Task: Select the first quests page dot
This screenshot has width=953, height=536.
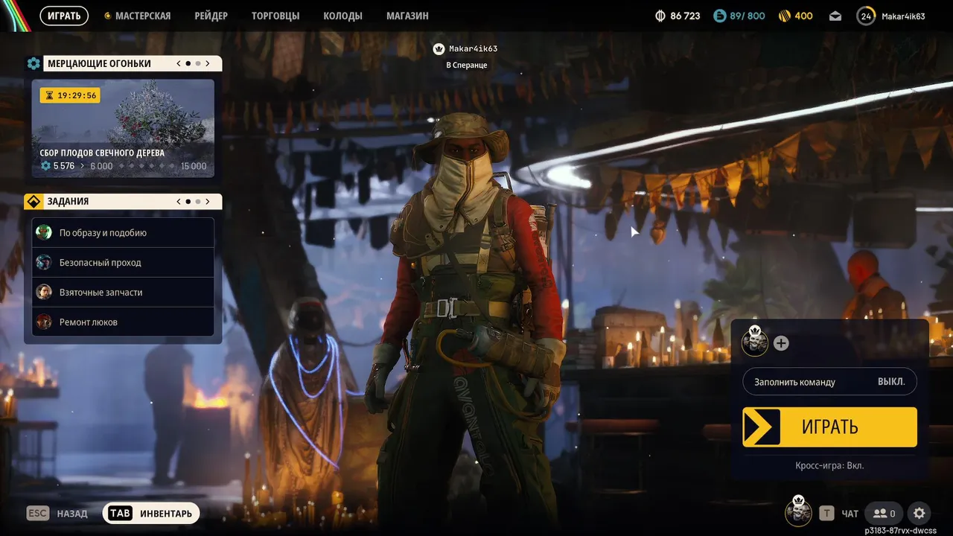Action: click(x=188, y=201)
